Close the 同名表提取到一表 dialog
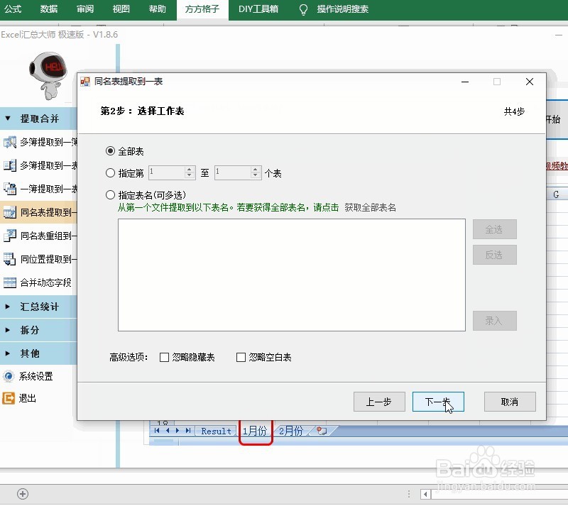The height and width of the screenshot is (506, 568). [530, 82]
